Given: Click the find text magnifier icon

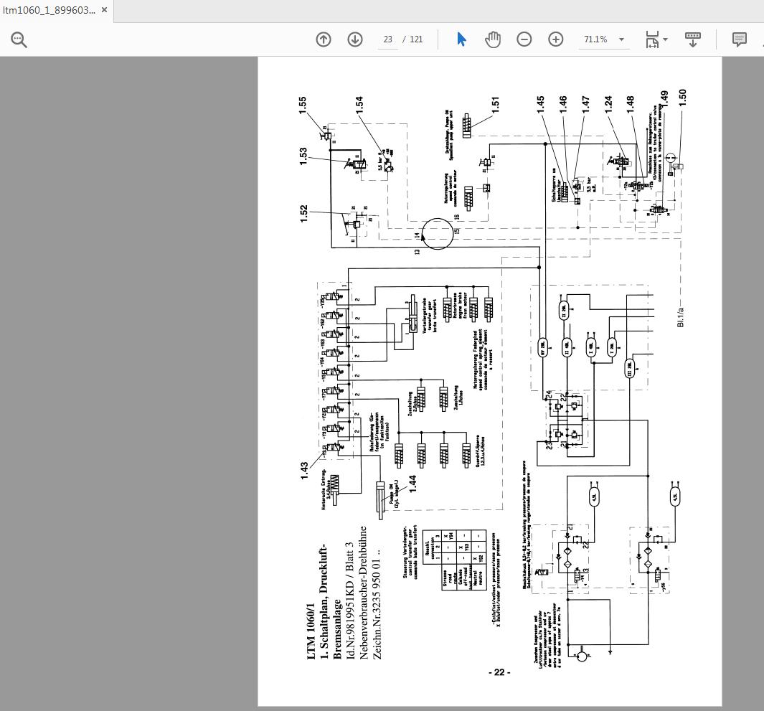Looking at the screenshot, I should click(19, 40).
